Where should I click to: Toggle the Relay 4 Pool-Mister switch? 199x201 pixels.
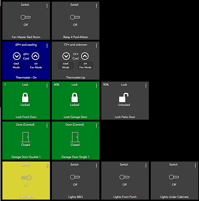coord(75,17)
